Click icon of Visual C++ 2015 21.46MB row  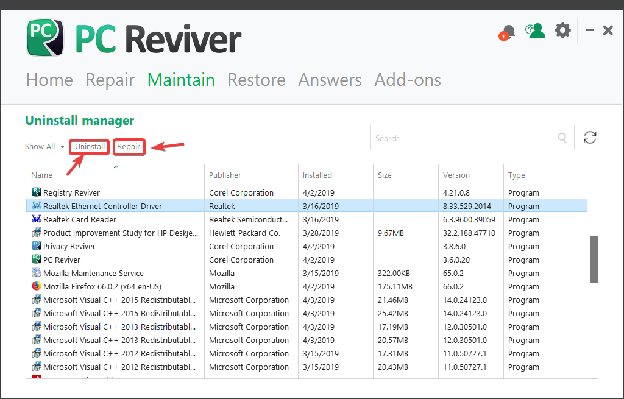[x=36, y=300]
